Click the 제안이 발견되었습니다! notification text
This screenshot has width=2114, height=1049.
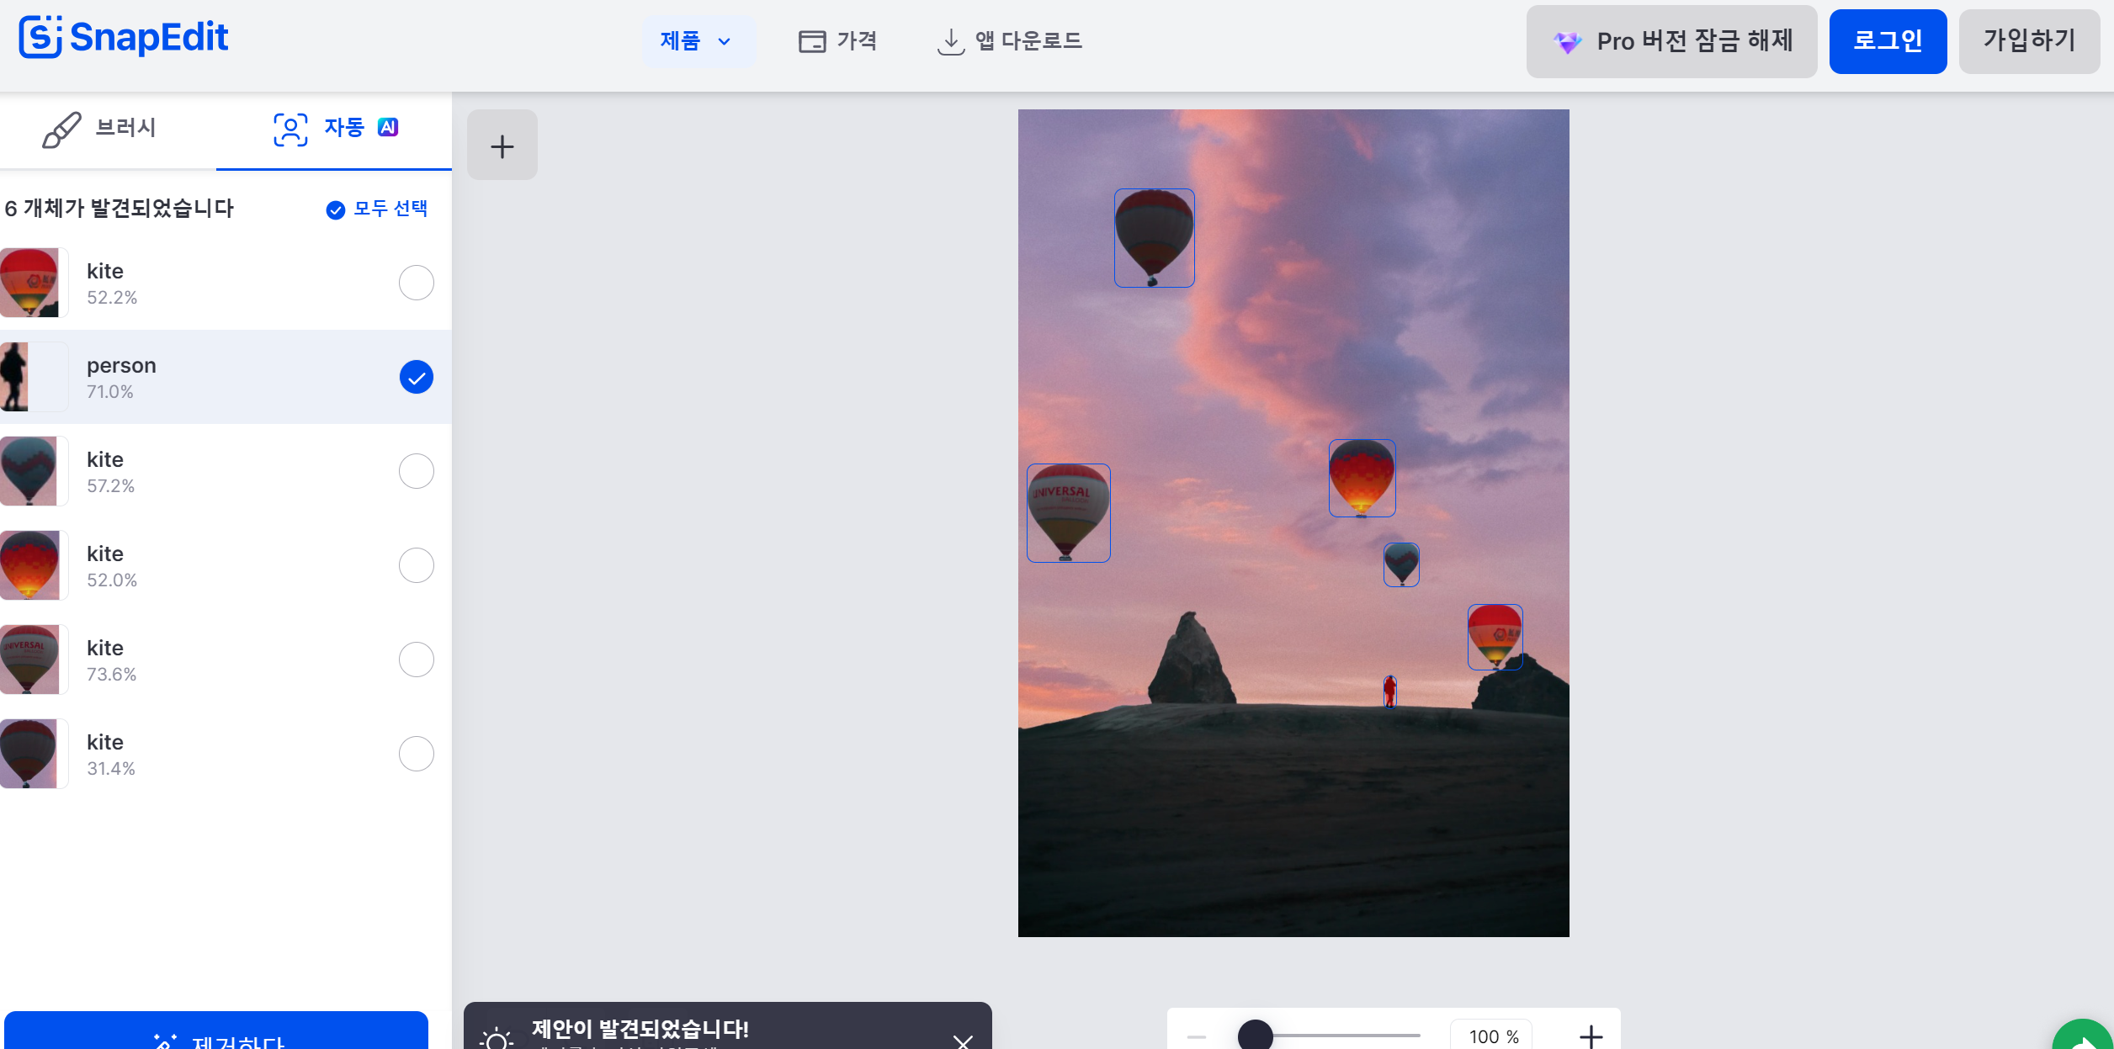pos(640,1029)
